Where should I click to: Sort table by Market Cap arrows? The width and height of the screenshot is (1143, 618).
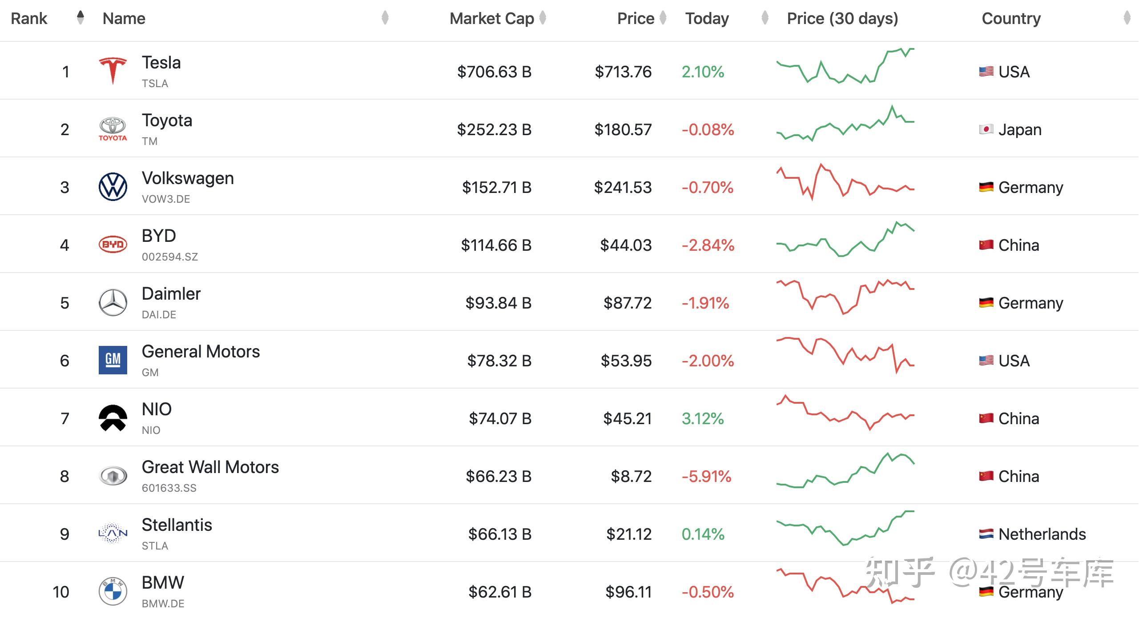point(543,18)
